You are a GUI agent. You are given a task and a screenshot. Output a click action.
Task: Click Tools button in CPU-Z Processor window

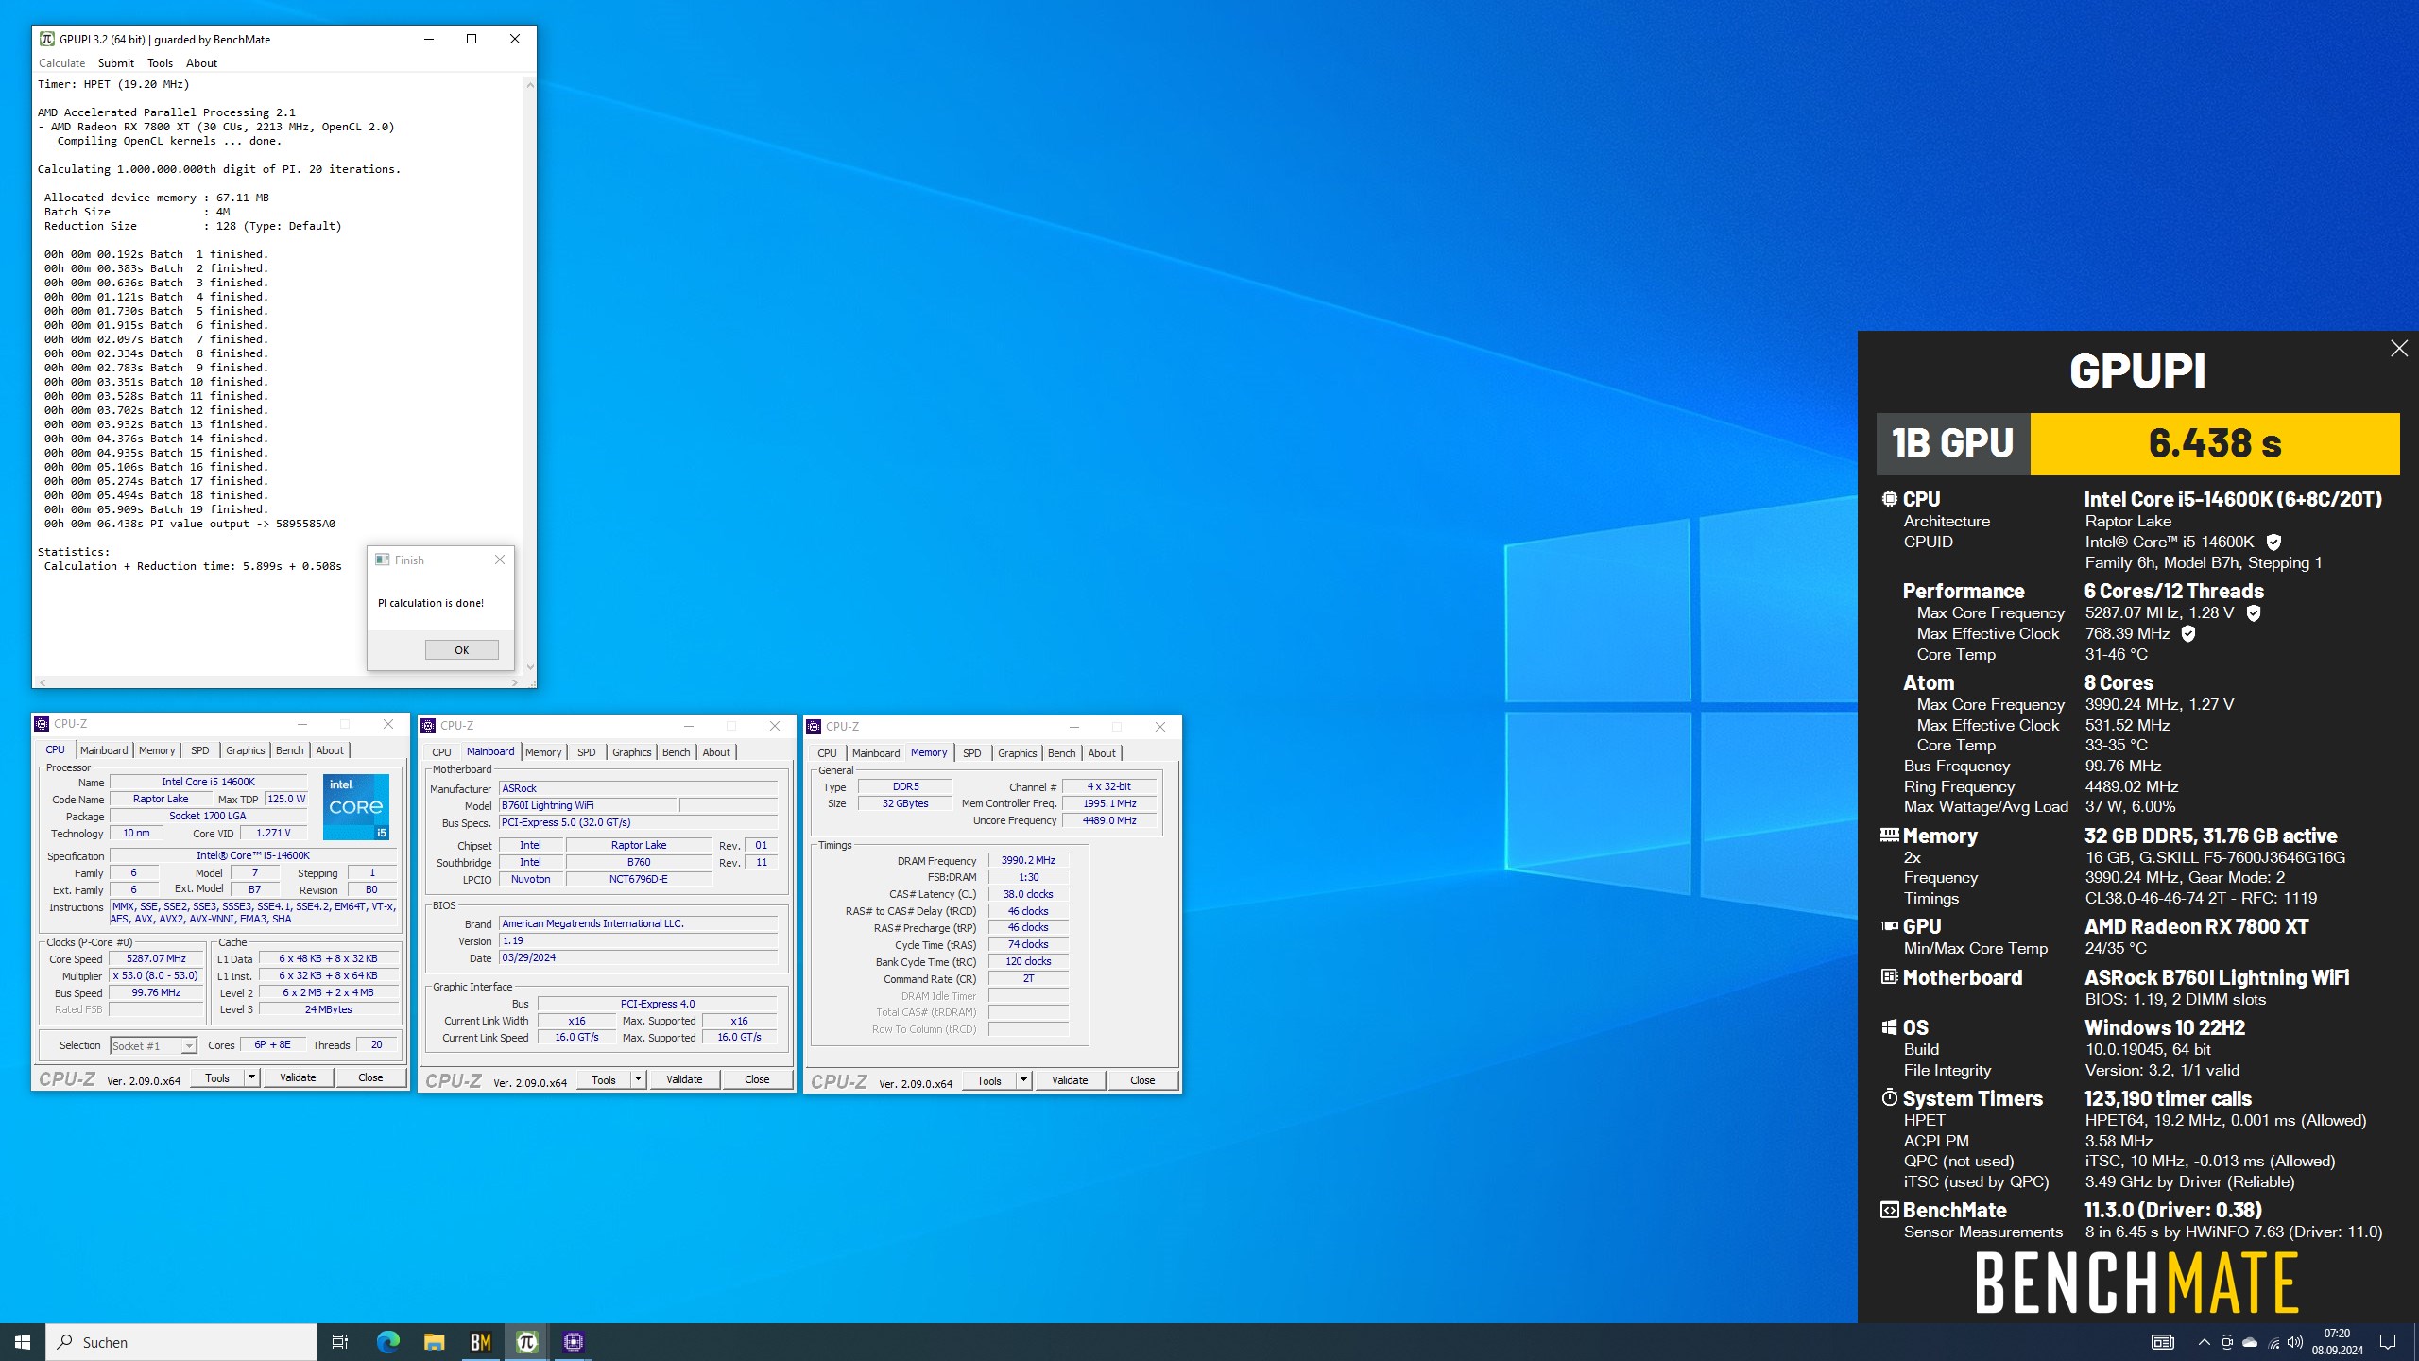click(217, 1077)
